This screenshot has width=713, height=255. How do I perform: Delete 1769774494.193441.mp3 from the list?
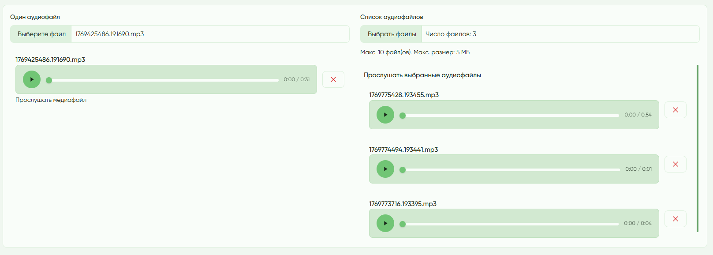point(675,164)
